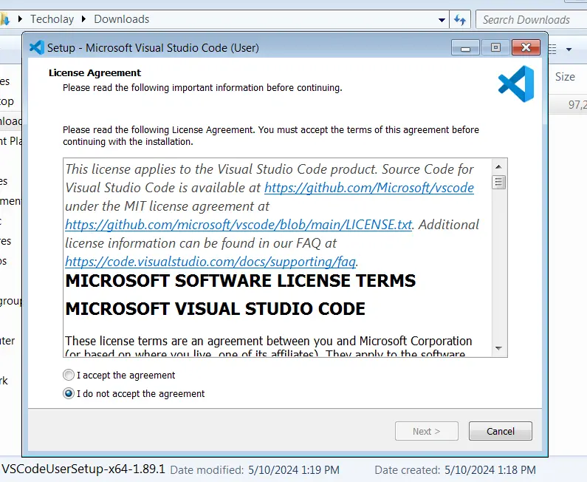Expand the arrow before Techolay breadcrumb
Screen dimensions: 587x482
[x=20, y=18]
